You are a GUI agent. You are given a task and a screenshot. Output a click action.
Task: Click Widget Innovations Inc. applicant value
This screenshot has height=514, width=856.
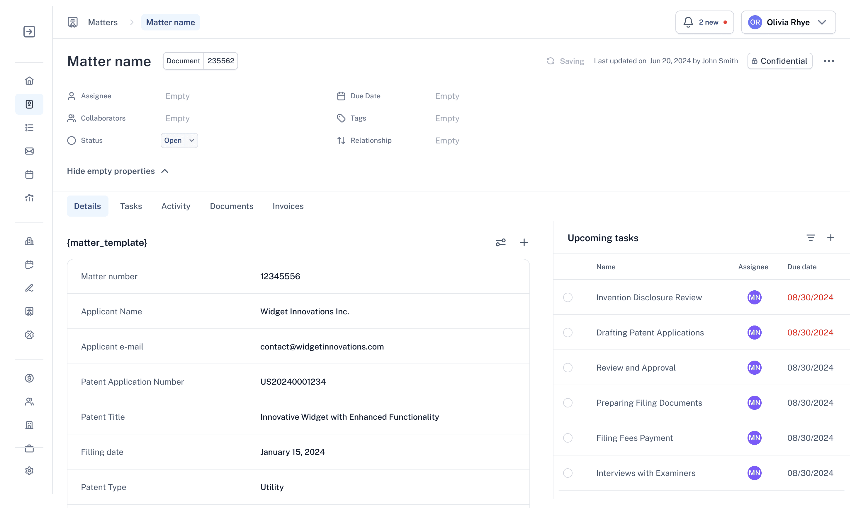point(305,312)
